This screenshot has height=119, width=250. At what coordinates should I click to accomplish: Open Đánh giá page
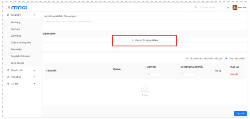point(15,29)
